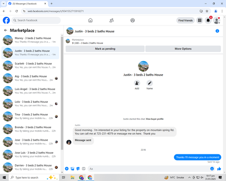Open Scarlett's 3 beds 2 baths chat
The height and width of the screenshot is (181, 226).
pos(30,66)
